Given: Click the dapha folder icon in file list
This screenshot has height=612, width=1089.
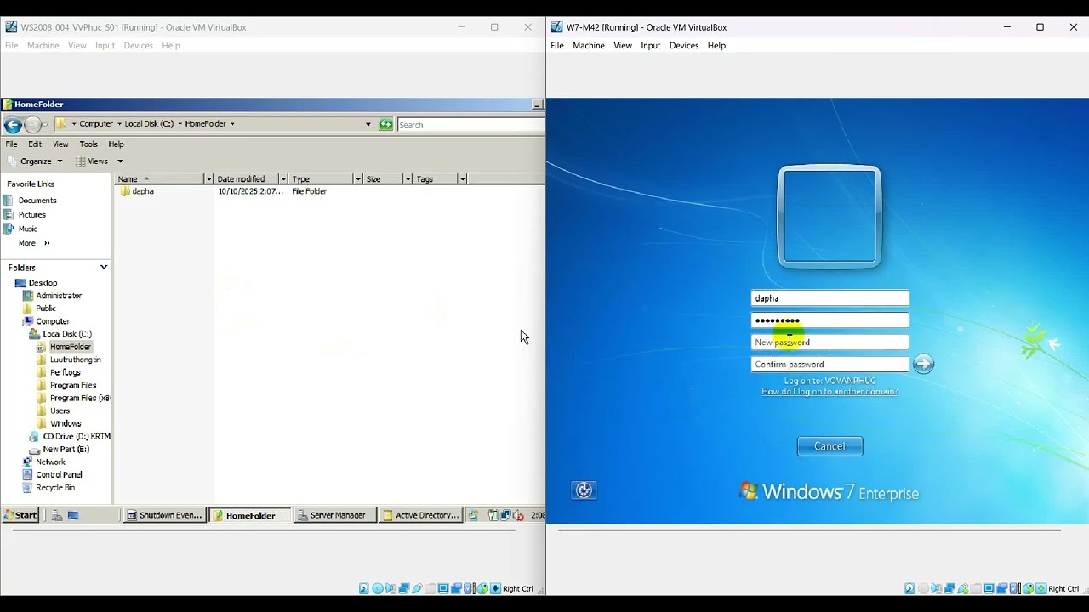Looking at the screenshot, I should (124, 191).
